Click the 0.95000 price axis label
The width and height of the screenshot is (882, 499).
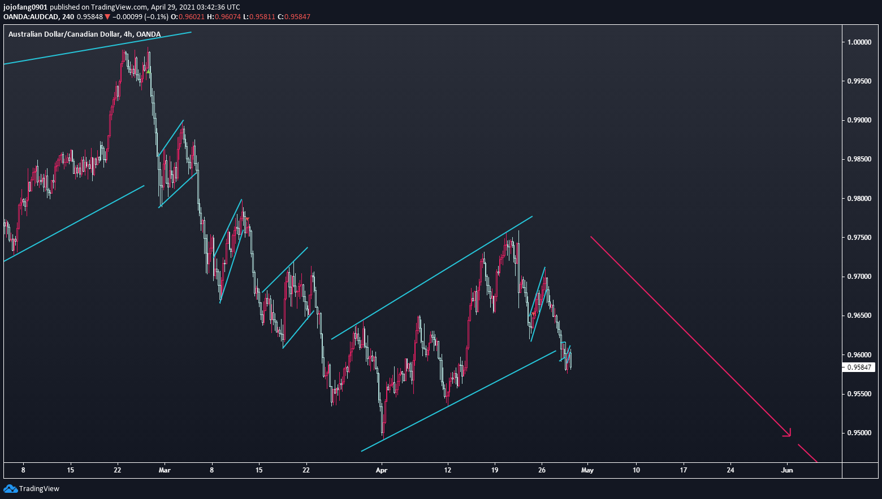pyautogui.click(x=859, y=433)
